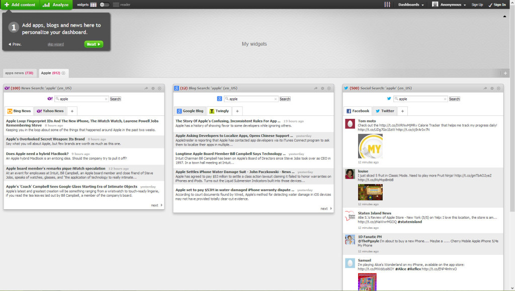
Task: Open Tom moto's avatar
Action: 350,123
